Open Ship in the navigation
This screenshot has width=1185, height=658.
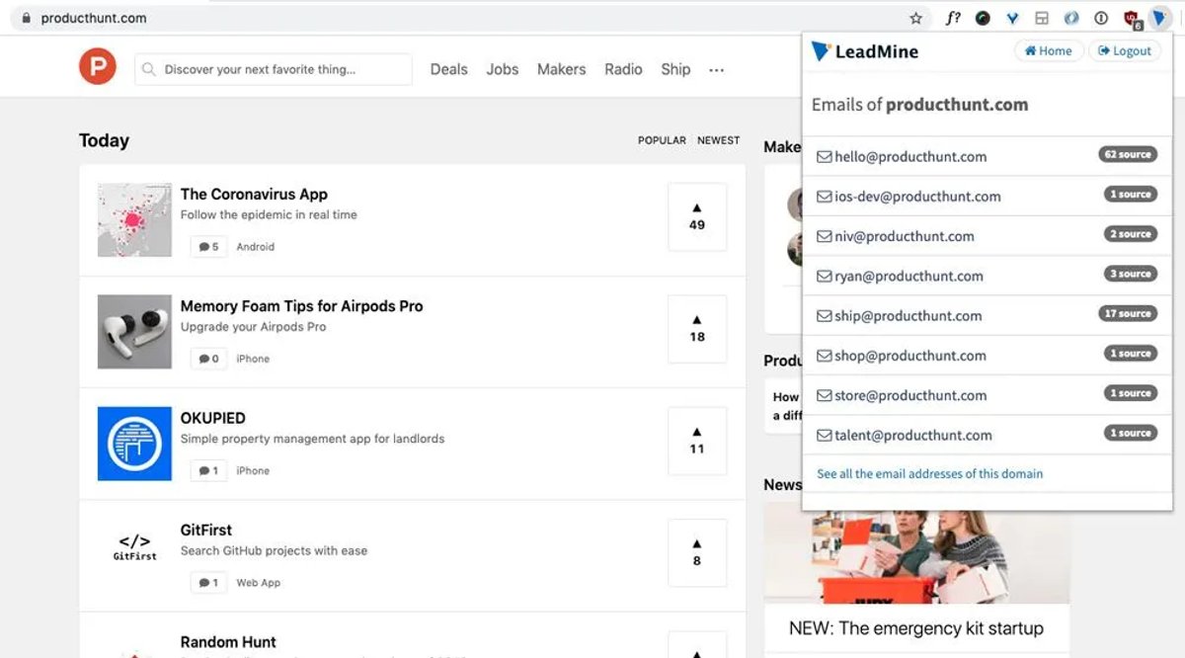pos(675,69)
